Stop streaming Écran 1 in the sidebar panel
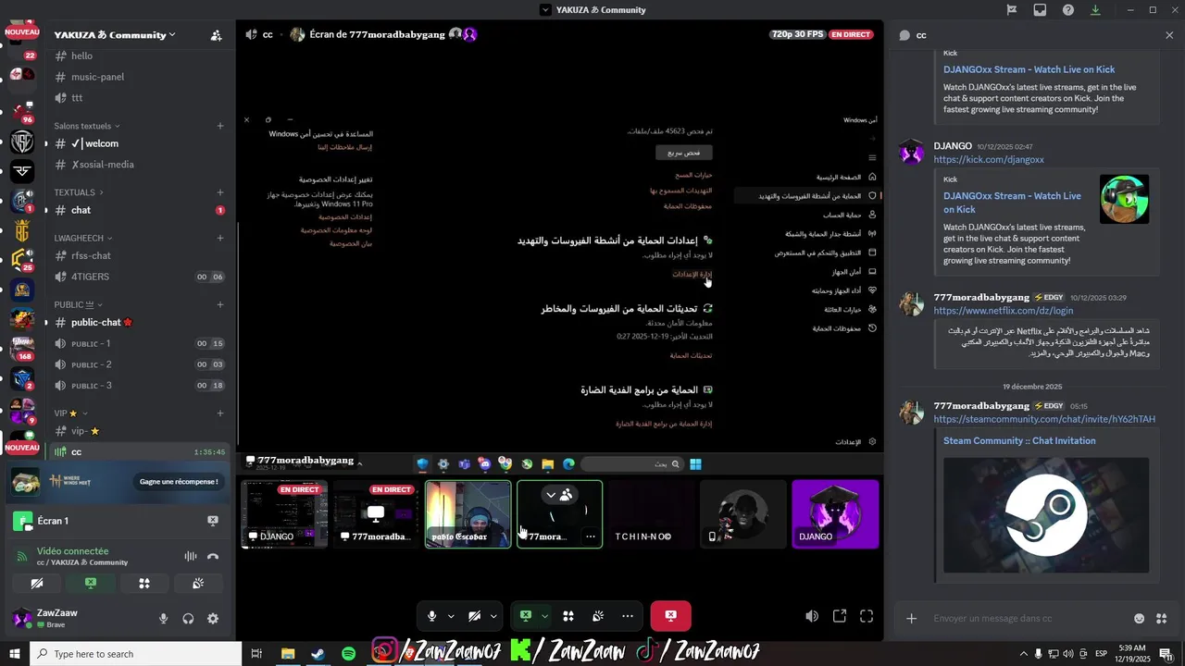The height and width of the screenshot is (666, 1185). tap(213, 521)
